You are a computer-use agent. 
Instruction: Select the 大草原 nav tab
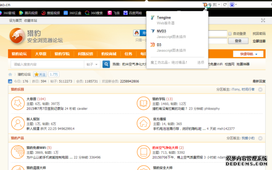click(x=41, y=54)
